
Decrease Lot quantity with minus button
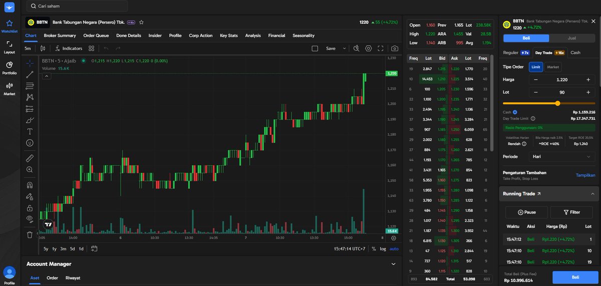(536, 92)
